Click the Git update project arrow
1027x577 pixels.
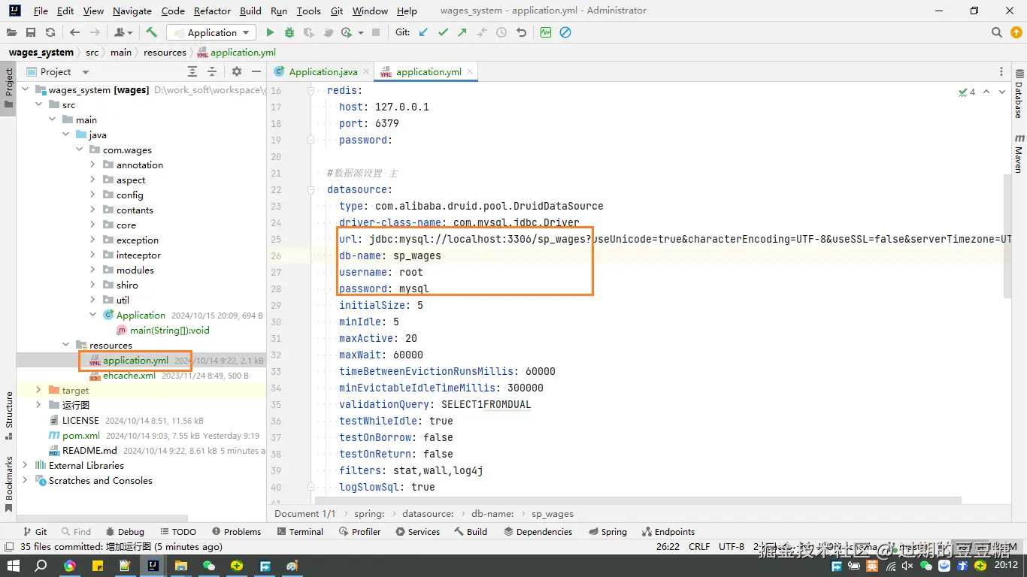[x=424, y=32]
